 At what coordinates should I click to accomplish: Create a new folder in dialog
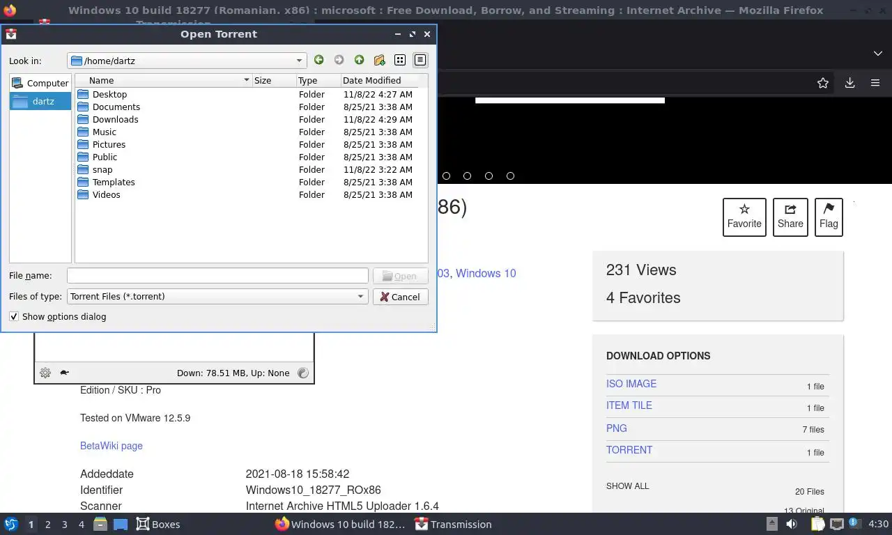coord(379,60)
